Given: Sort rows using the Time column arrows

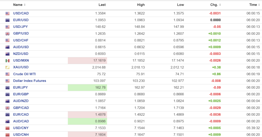Looking at the screenshot, I should point(259,5).
